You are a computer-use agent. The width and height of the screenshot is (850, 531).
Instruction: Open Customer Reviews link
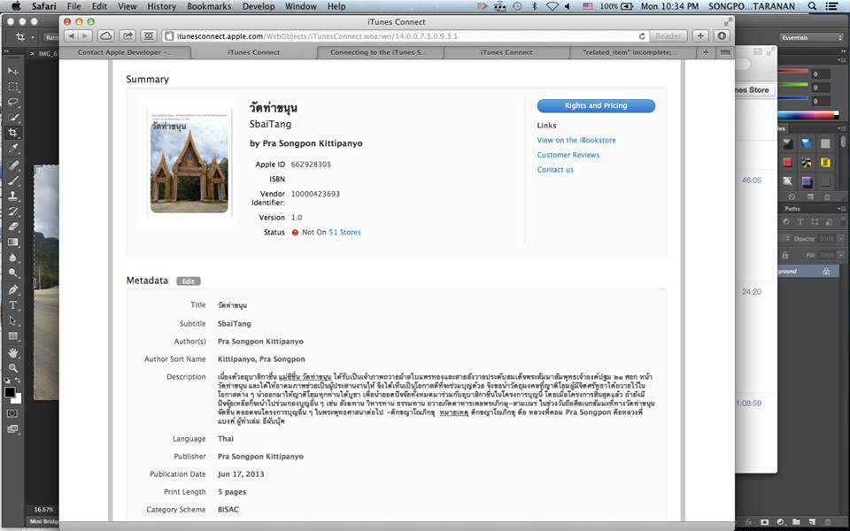click(568, 154)
